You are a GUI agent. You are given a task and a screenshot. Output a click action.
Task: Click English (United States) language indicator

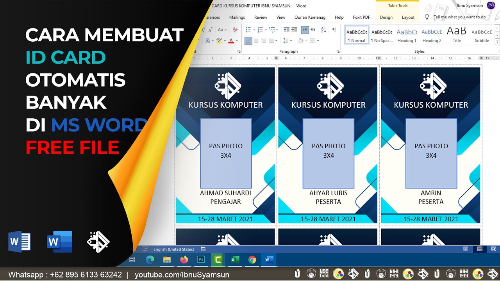click(173, 249)
